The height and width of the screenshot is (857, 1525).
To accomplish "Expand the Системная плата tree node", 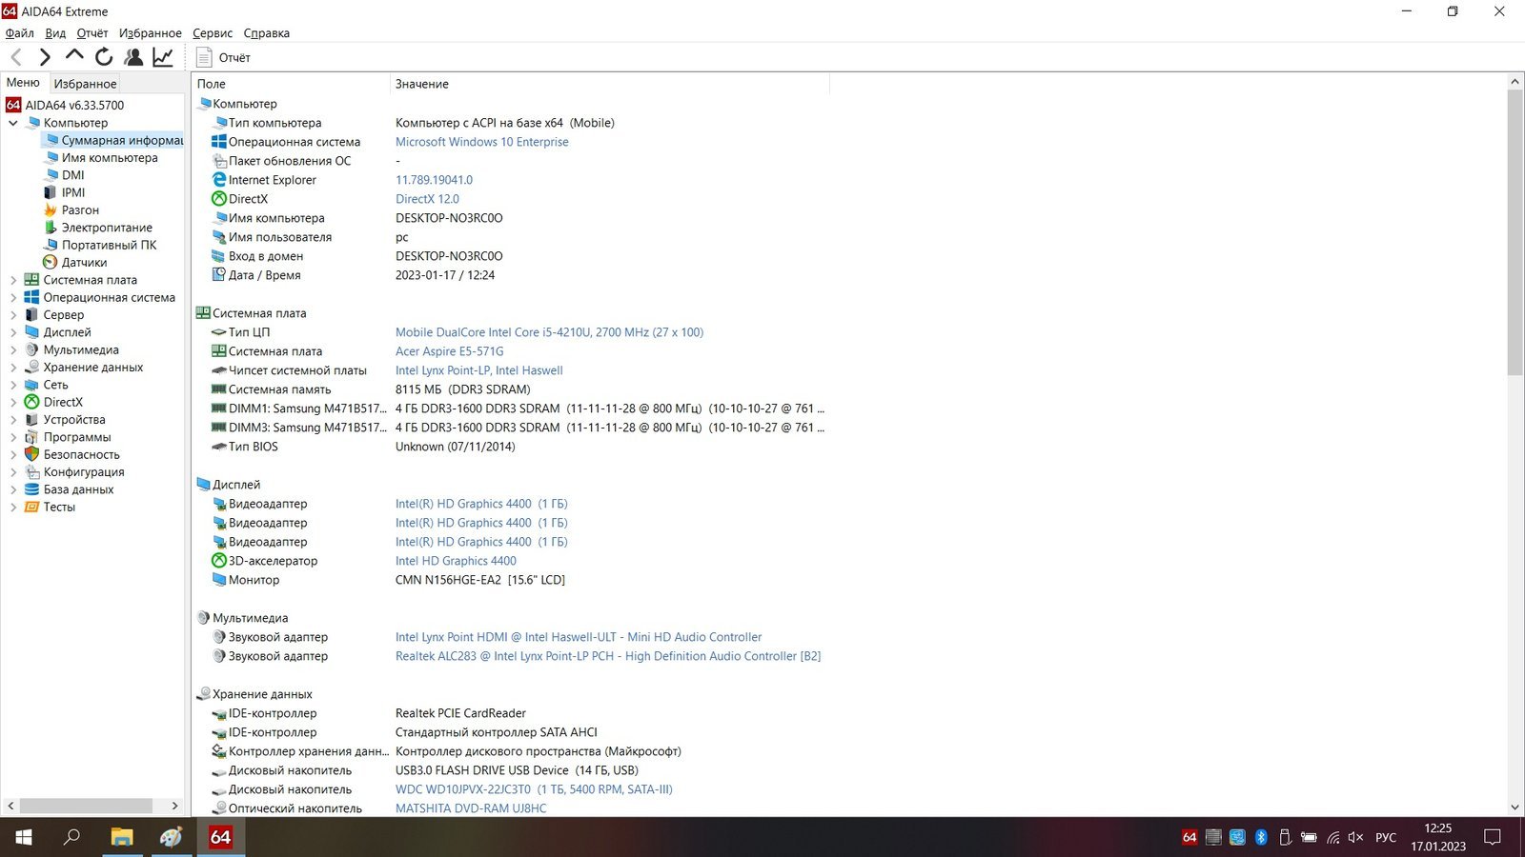I will (13, 280).
